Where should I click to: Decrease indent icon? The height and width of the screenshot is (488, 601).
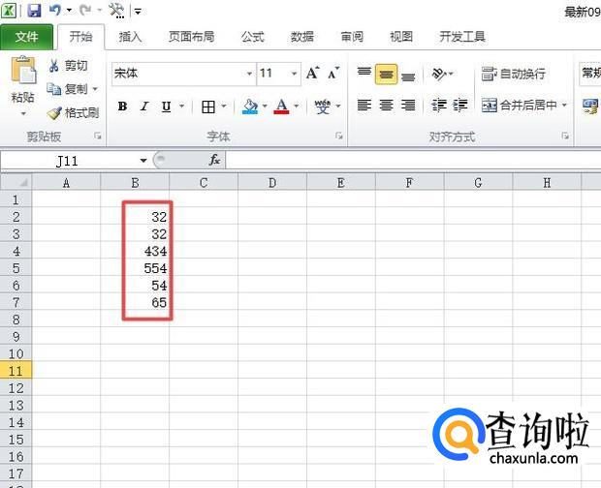(x=439, y=105)
